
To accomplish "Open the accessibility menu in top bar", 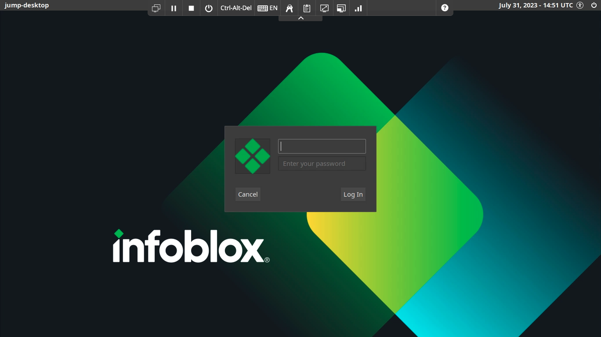I will point(580,5).
